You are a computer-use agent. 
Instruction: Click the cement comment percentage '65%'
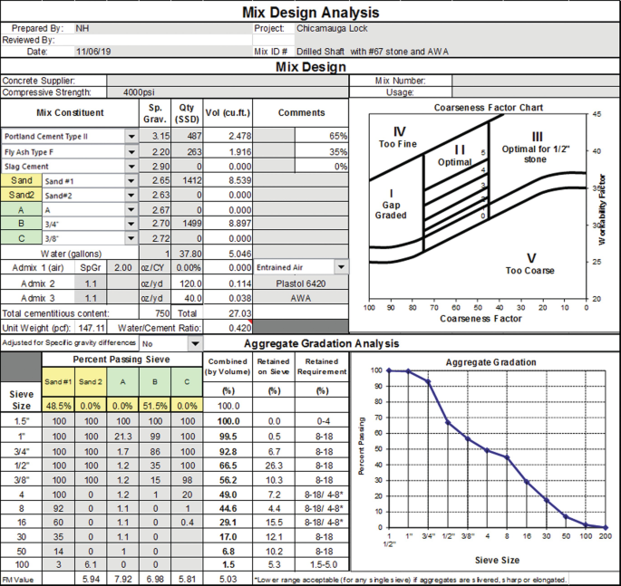point(322,136)
